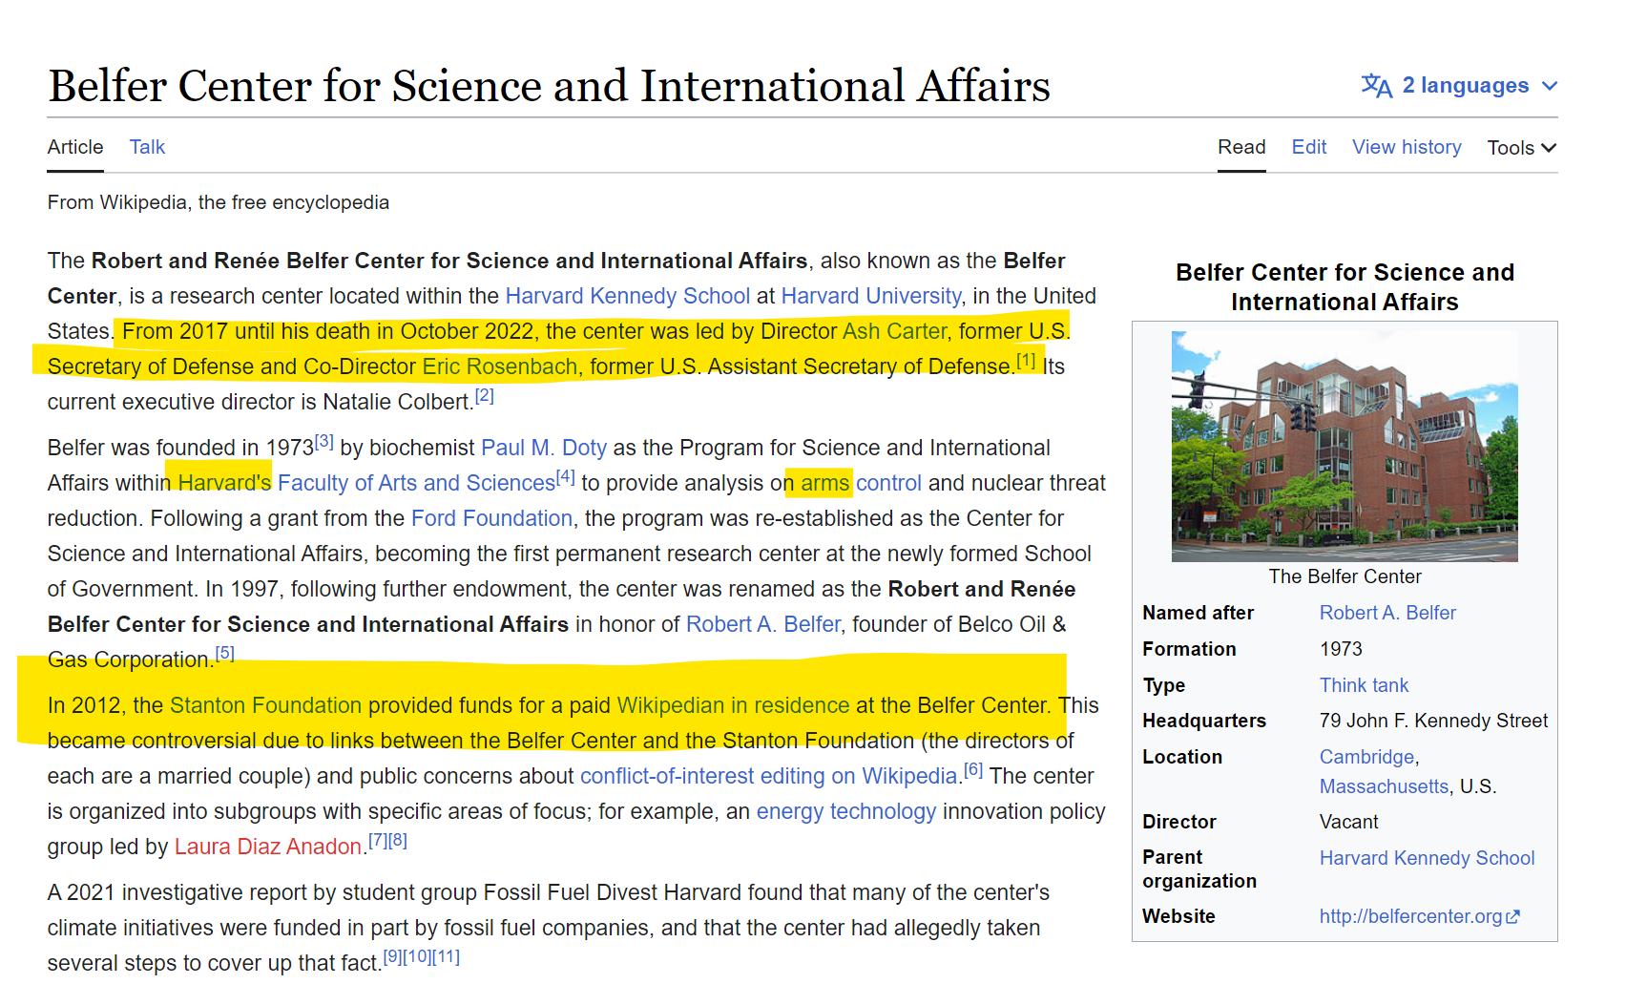Open the http://belfercenter.org website link
The image size is (1626, 1005).
pyautogui.click(x=1410, y=916)
